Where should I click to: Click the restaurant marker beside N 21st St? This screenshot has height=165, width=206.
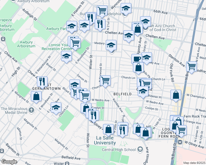[100, 24]
